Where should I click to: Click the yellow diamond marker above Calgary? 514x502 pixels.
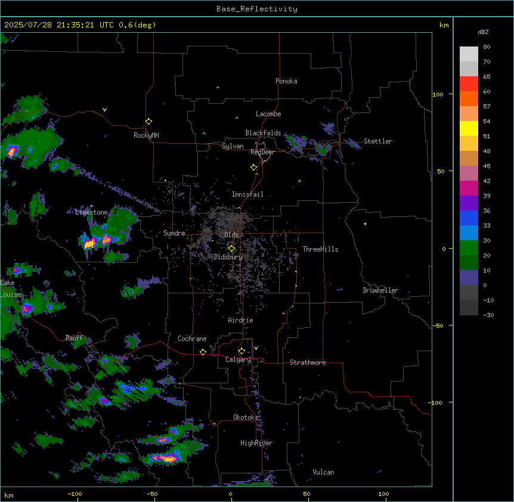click(241, 351)
